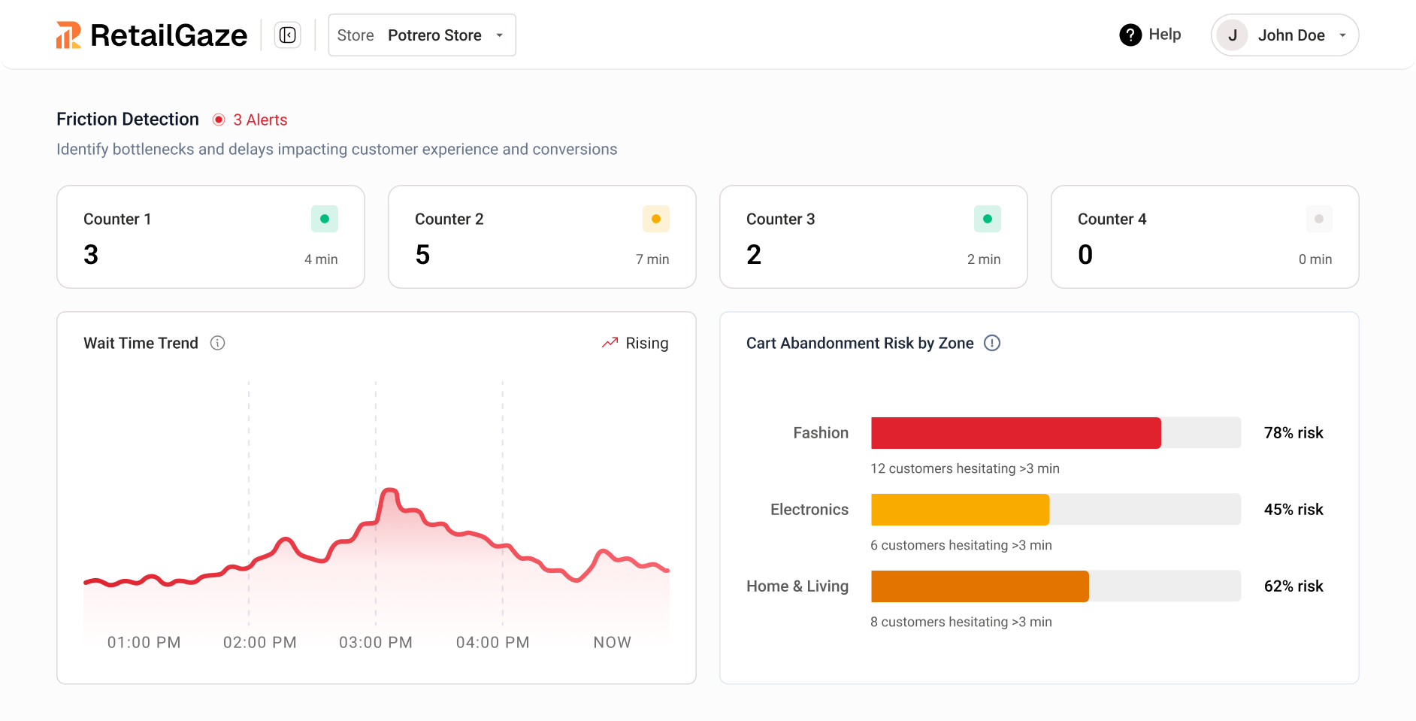Image resolution: width=1416 pixels, height=721 pixels.
Task: Click the 45% risk value
Action: [x=1293, y=510]
